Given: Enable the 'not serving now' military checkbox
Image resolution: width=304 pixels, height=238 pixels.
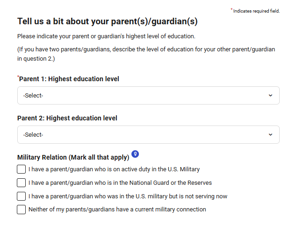Looking at the screenshot, I should coord(22,196).
